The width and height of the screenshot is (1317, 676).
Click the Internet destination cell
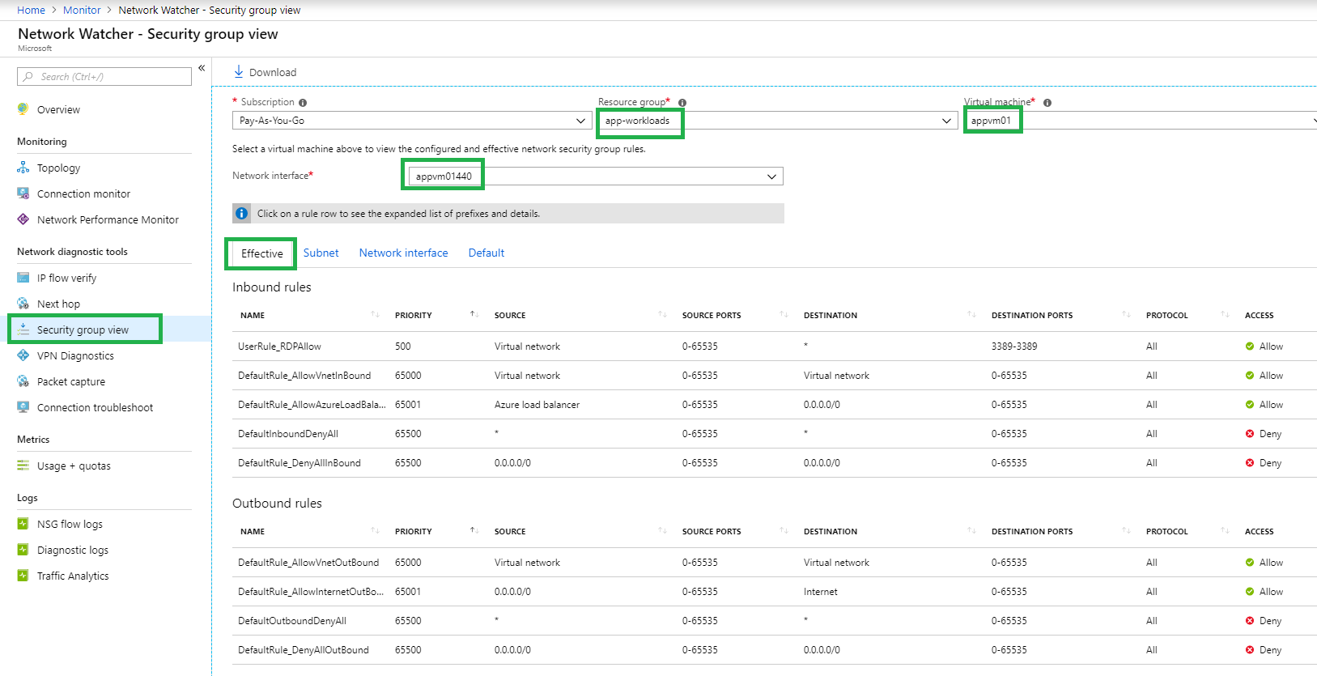pos(821,592)
